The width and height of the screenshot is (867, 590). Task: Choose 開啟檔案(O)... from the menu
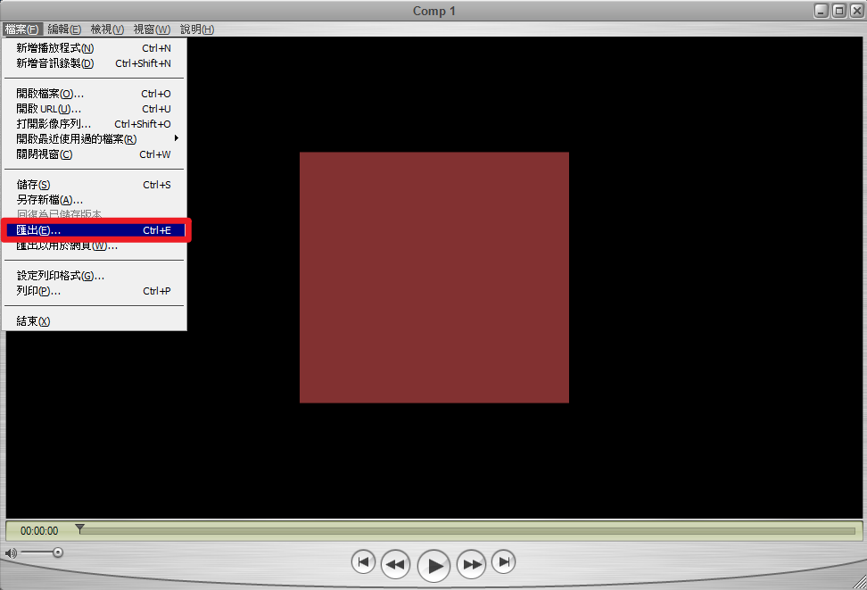(x=94, y=94)
